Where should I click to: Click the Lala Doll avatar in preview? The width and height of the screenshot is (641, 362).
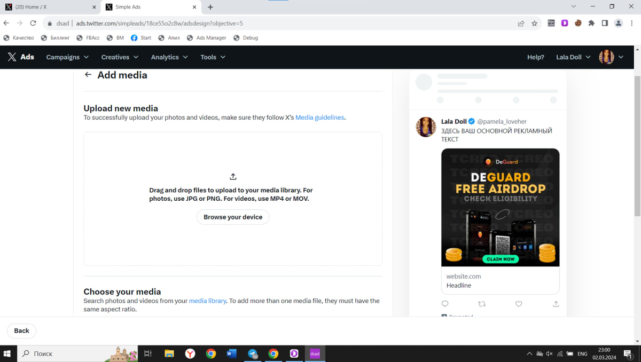[x=426, y=127]
